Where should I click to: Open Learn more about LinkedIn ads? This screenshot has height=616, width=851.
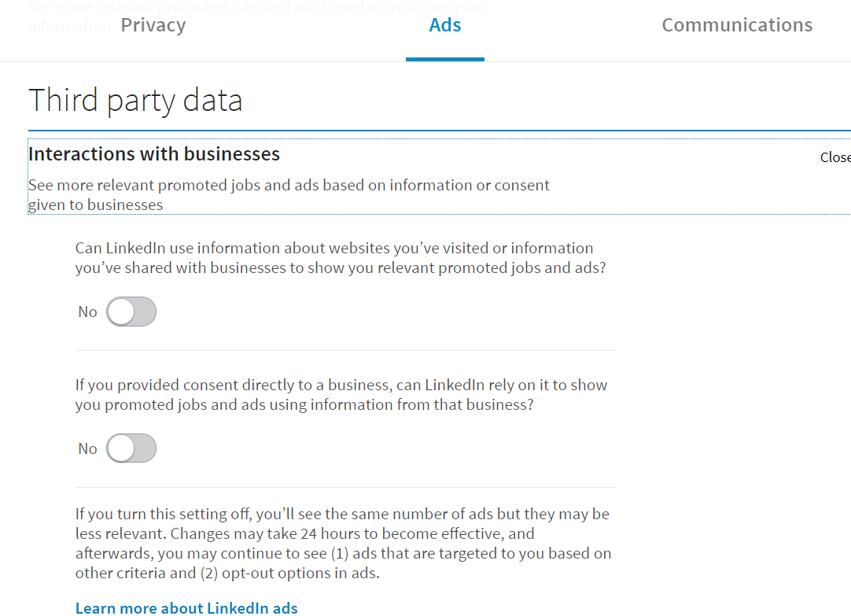pos(186,608)
